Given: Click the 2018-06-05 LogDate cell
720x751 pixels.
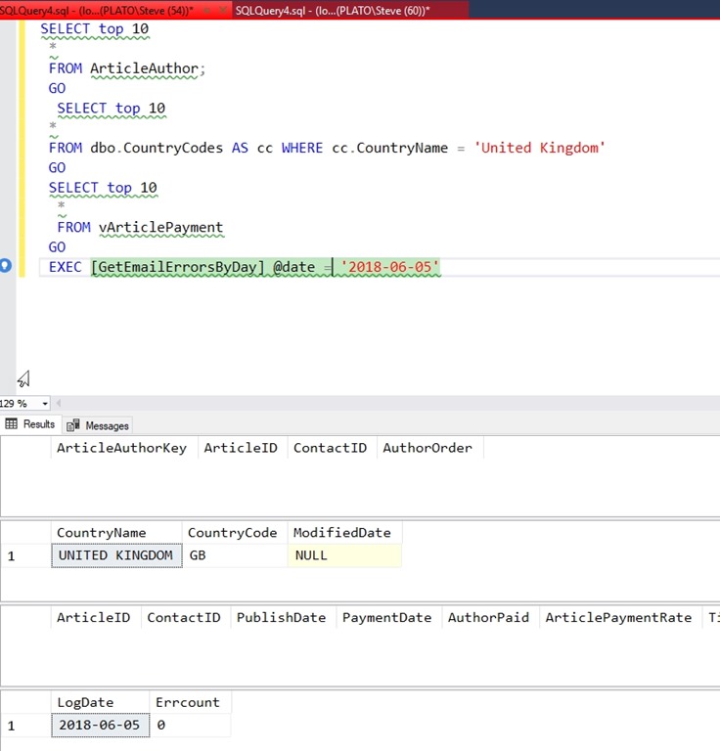Looking at the screenshot, I should pos(100,726).
